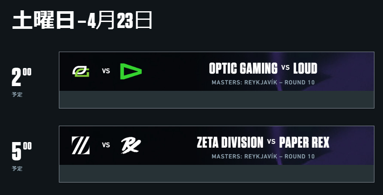Open the OPTIC GAMING vs LOUD match title
This screenshot has width=383, height=195.
pos(263,68)
